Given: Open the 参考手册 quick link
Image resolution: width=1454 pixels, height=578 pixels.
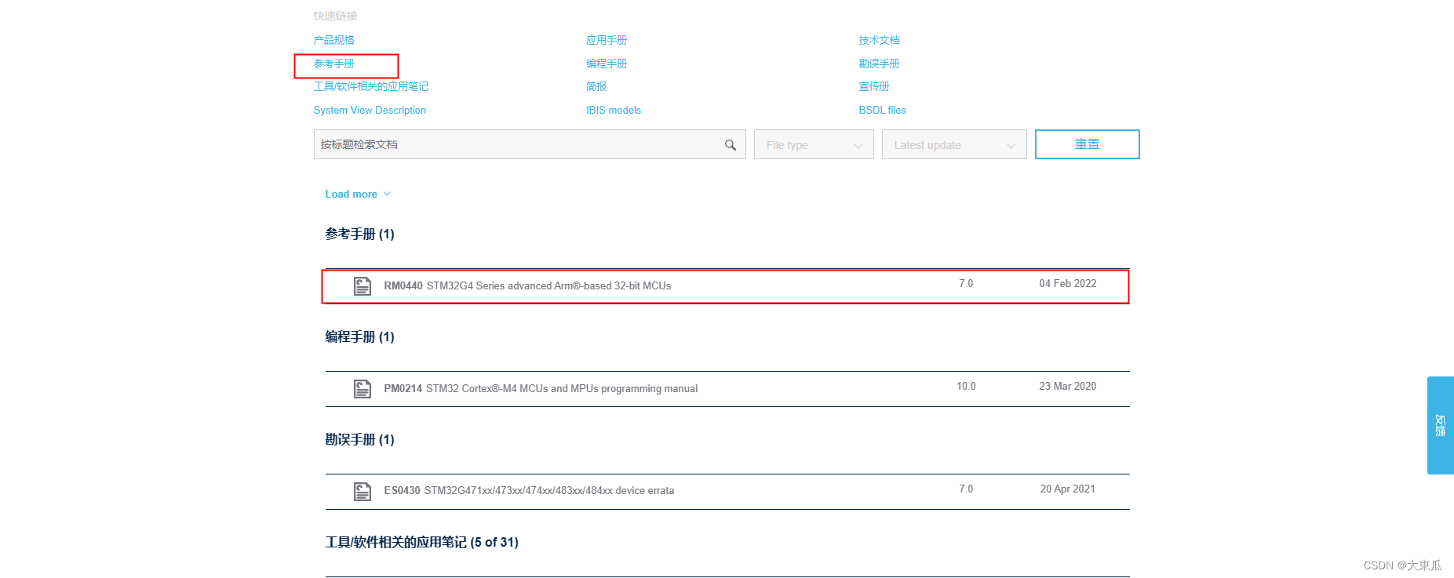Looking at the screenshot, I should pos(334,64).
